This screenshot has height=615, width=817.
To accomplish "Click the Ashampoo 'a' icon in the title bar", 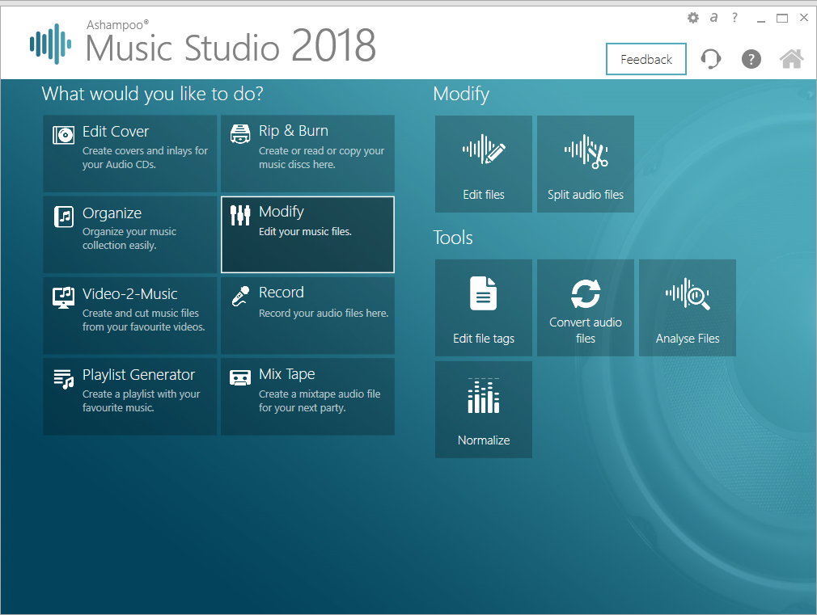I will click(713, 17).
